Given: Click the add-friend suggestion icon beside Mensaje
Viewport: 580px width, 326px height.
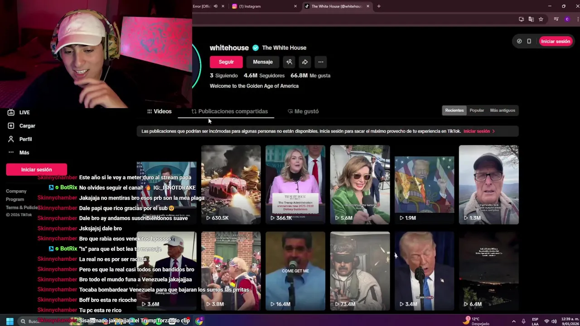Looking at the screenshot, I should [289, 62].
